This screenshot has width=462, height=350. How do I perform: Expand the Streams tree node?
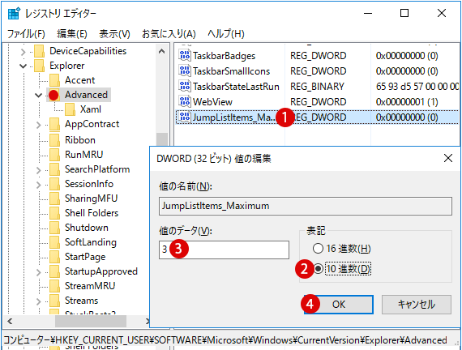tap(39, 301)
